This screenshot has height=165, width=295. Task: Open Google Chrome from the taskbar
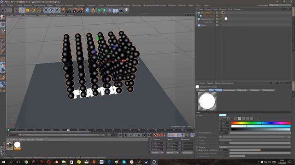[x=26, y=162]
